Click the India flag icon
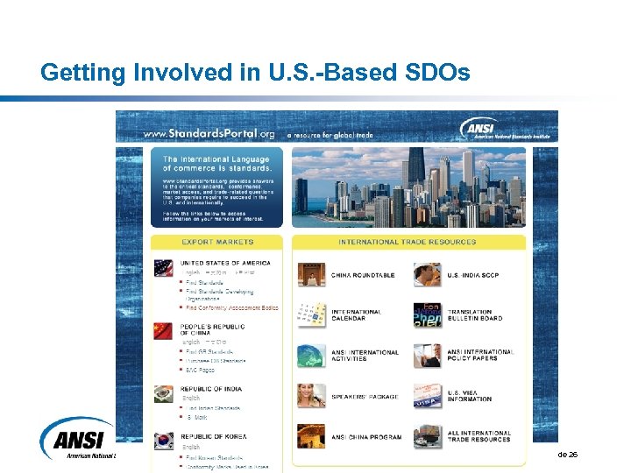The width and height of the screenshot is (631, 473). point(164,394)
